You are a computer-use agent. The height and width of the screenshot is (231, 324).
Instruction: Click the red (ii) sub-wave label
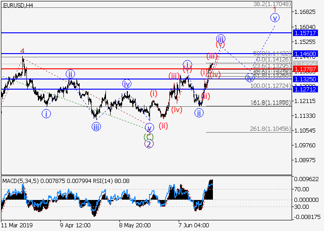coord(163,125)
